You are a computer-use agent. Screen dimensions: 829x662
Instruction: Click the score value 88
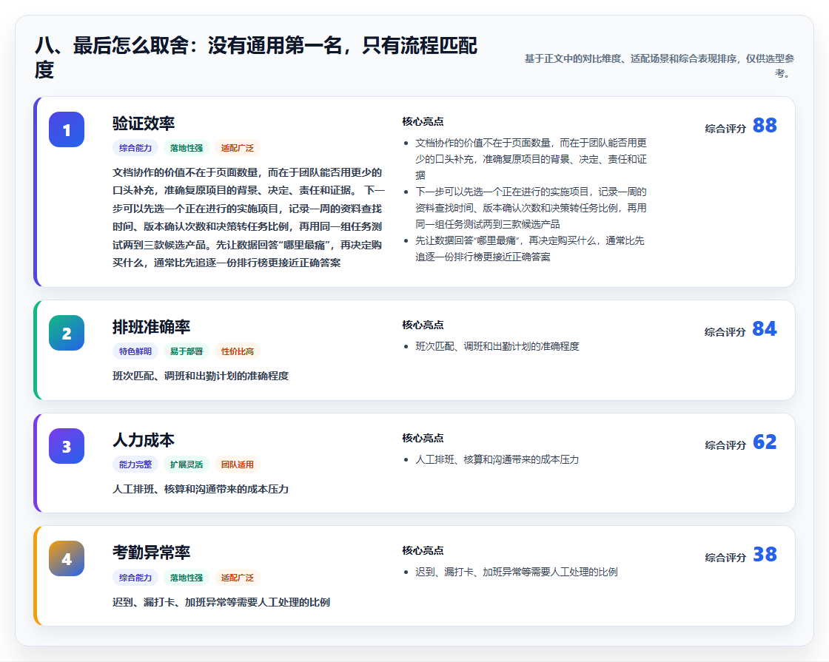point(765,125)
